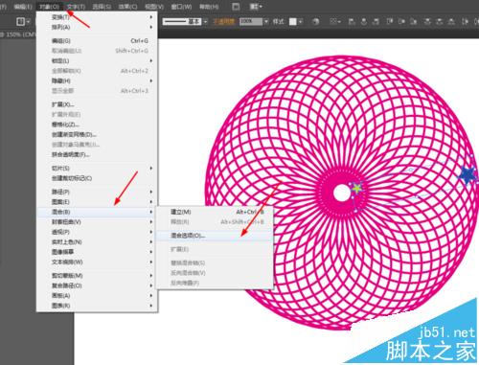Image resolution: width=479 pixels, height=365 pixels.
Task: Choose 拼合透明度(F)... command
Action: click(97, 154)
